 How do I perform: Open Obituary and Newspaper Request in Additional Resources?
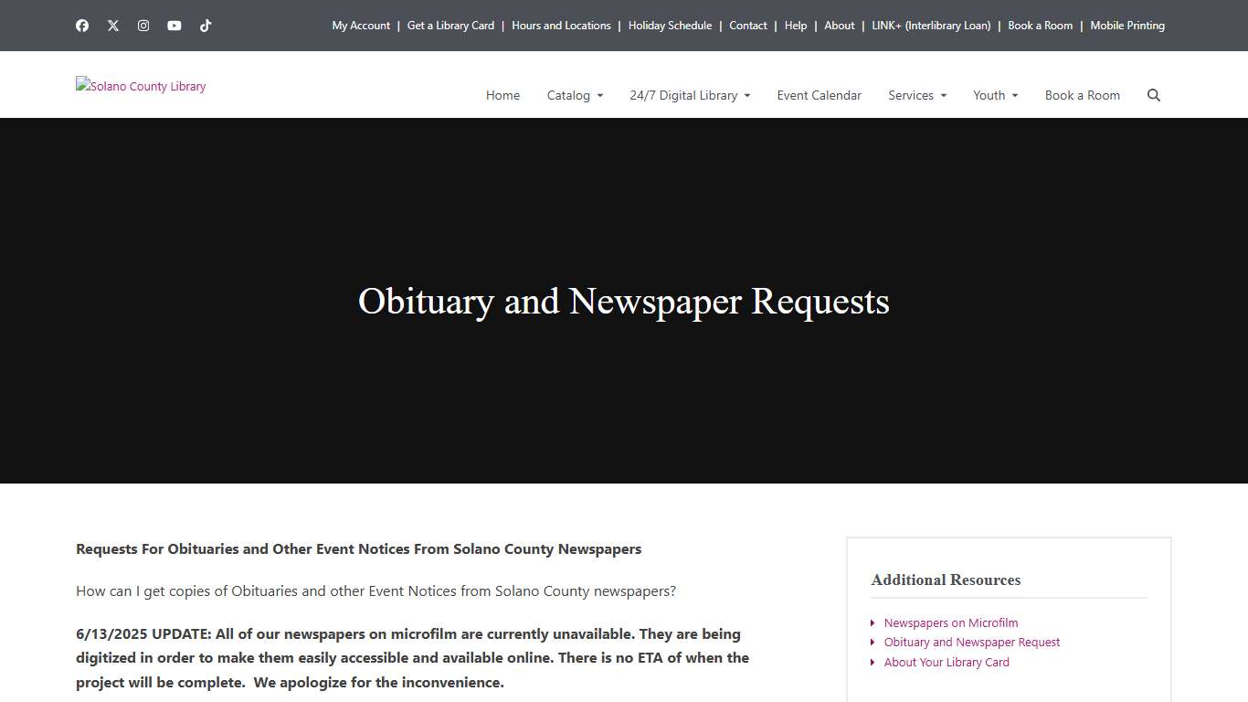(971, 642)
